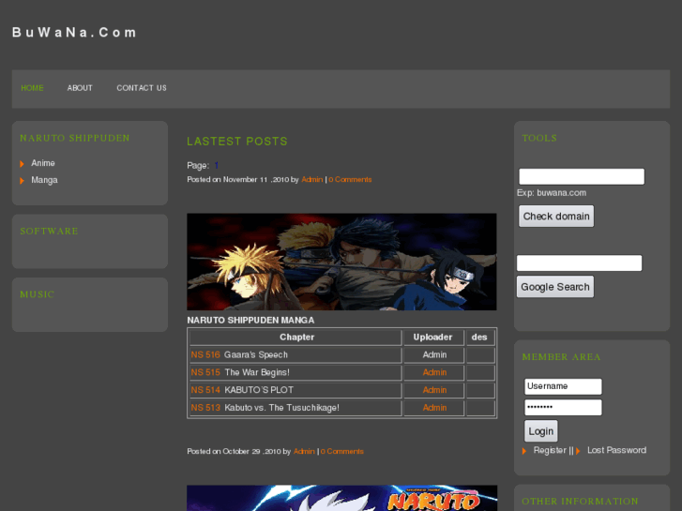Open the HOME navigation item
This screenshot has height=511, width=682.
(x=32, y=88)
